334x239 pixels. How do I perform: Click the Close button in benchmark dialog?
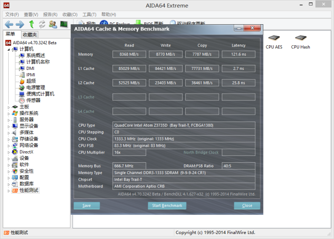247,206
